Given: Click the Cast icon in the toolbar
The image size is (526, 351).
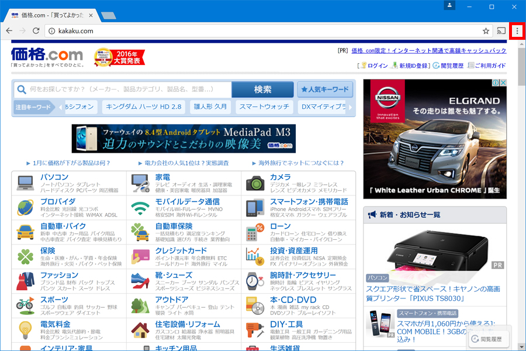Looking at the screenshot, I should point(501,31).
